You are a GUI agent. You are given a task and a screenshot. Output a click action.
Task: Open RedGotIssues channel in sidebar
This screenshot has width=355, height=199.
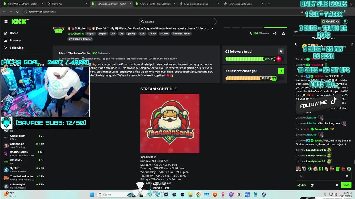(x=24, y=154)
